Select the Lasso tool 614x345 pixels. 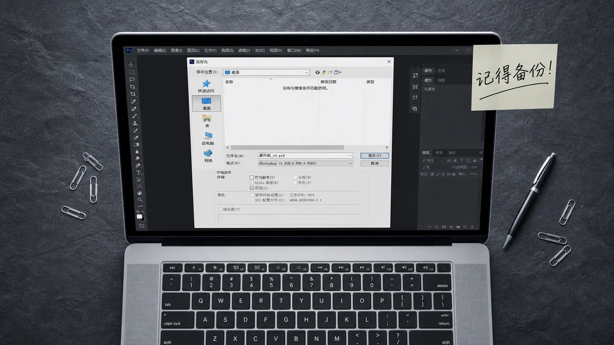132,79
